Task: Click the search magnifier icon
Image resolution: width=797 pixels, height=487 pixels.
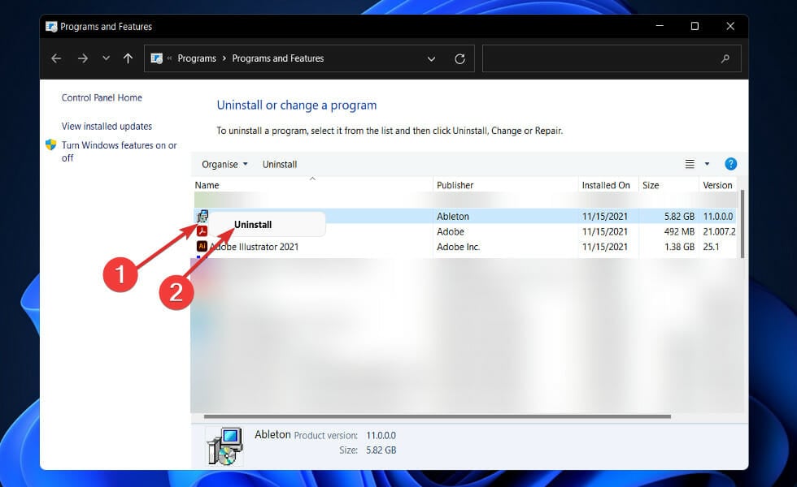Action: [x=725, y=58]
